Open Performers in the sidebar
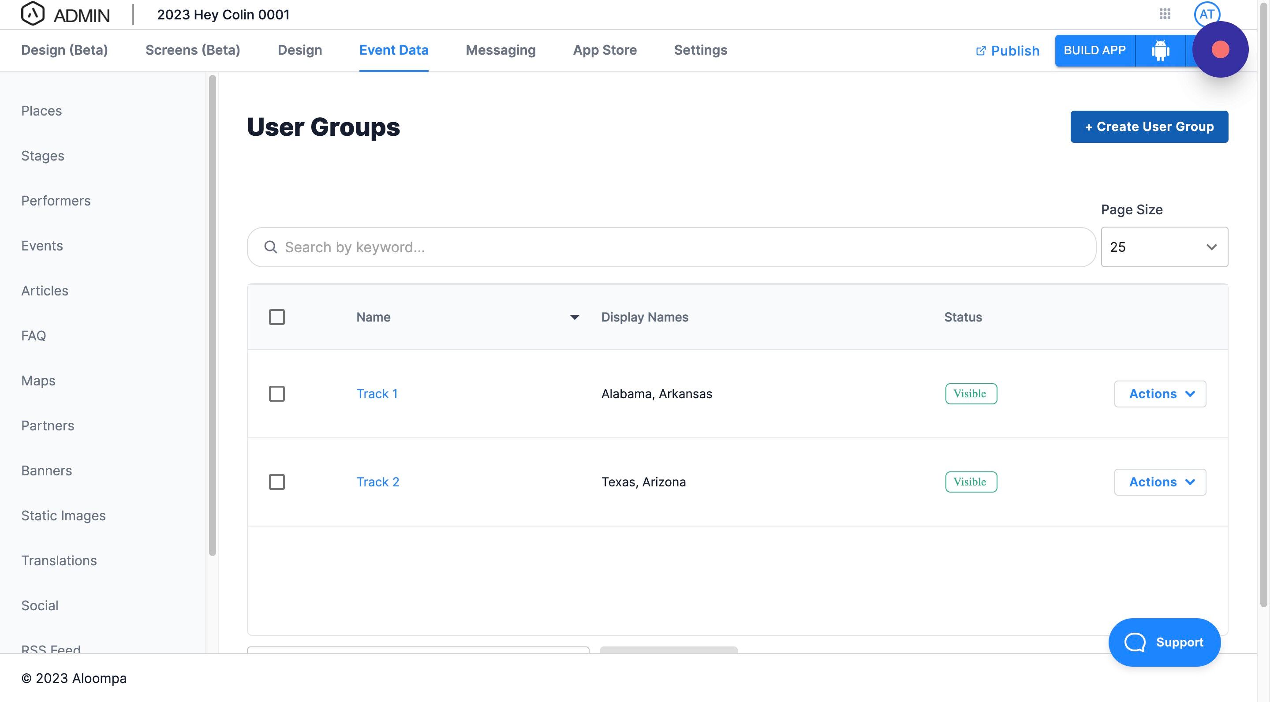The width and height of the screenshot is (1270, 702). tap(56, 201)
